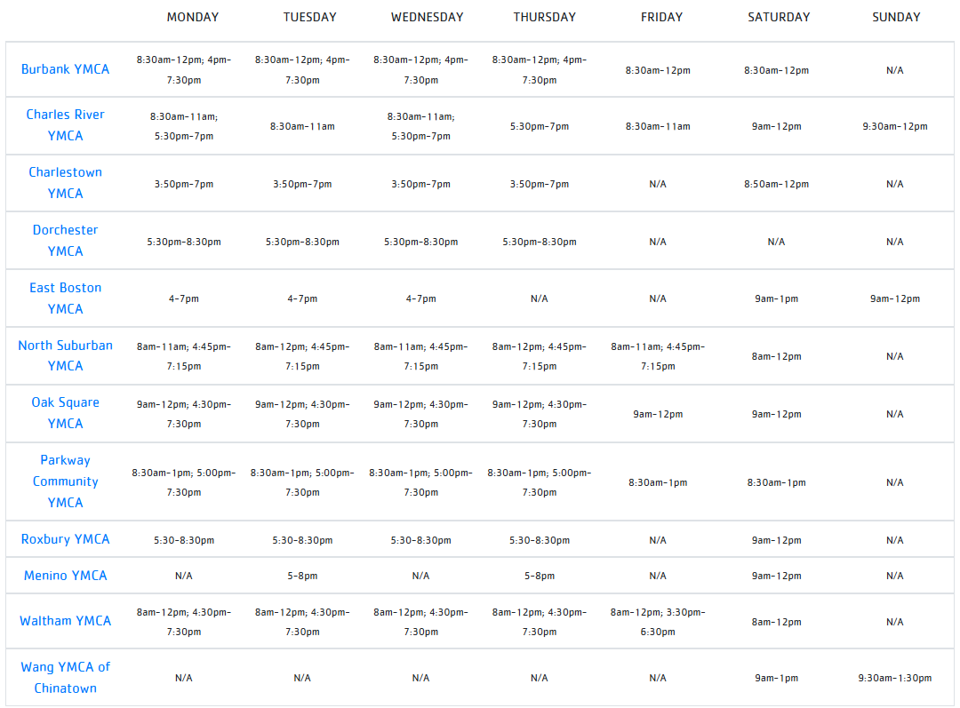Open the Menino YMCA link
The height and width of the screenshot is (708, 960).
point(65,576)
